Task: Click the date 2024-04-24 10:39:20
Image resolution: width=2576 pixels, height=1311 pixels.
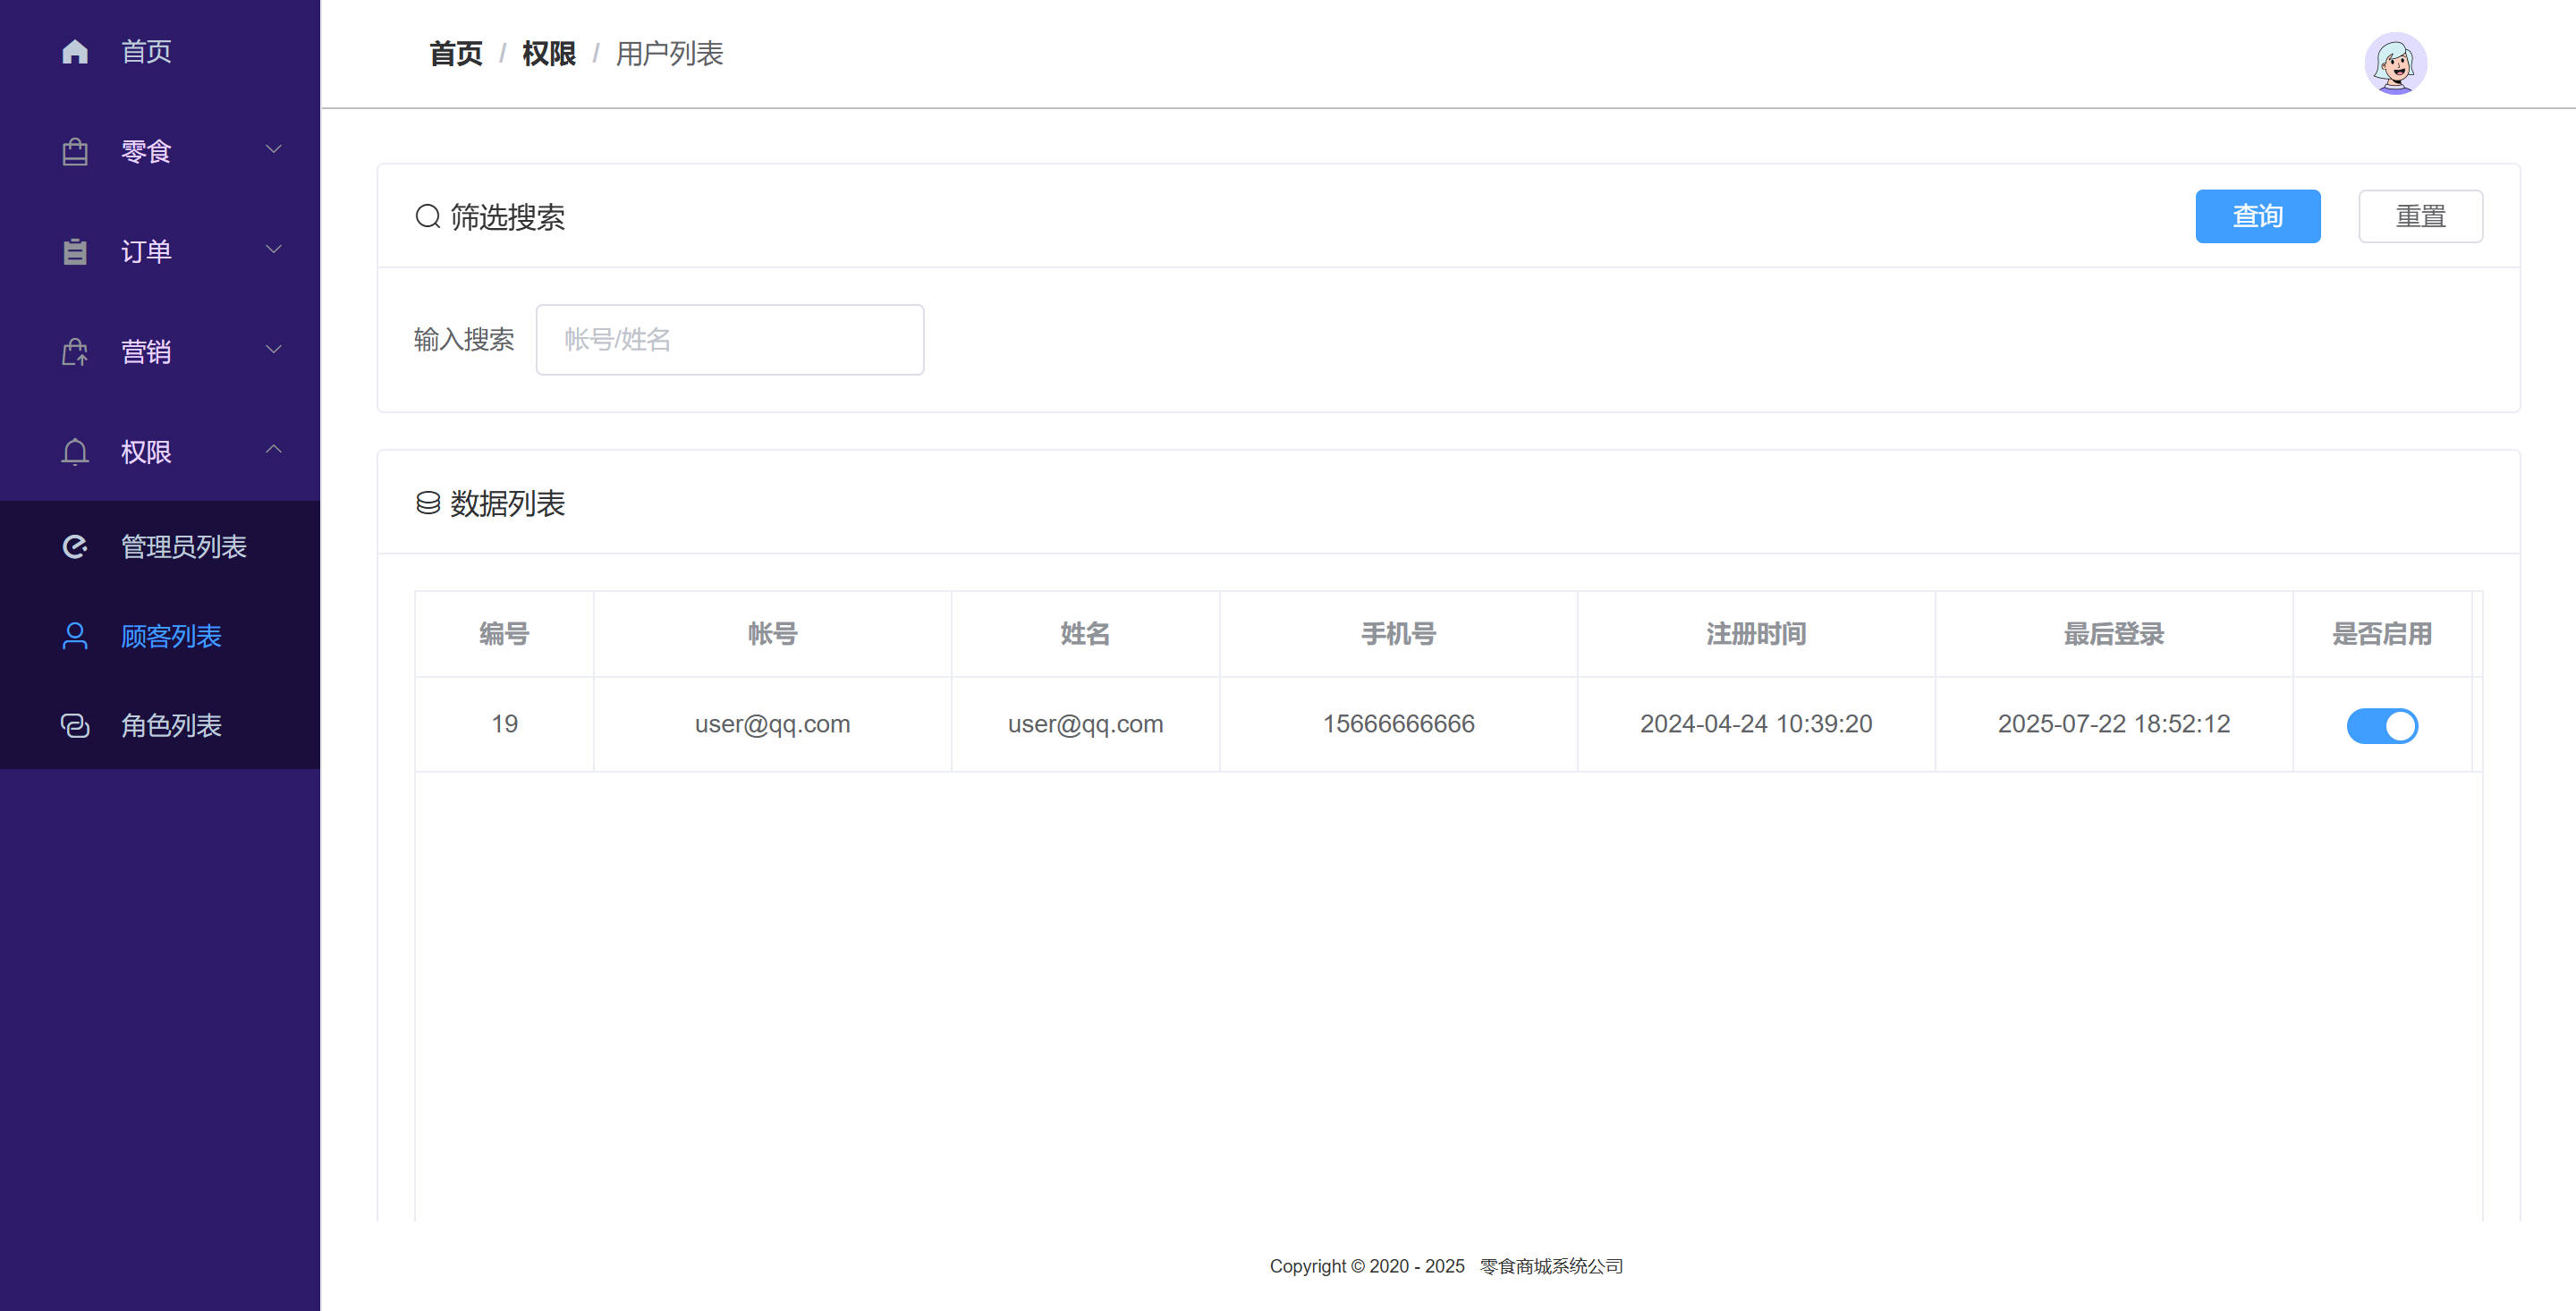Action: 1756,724
